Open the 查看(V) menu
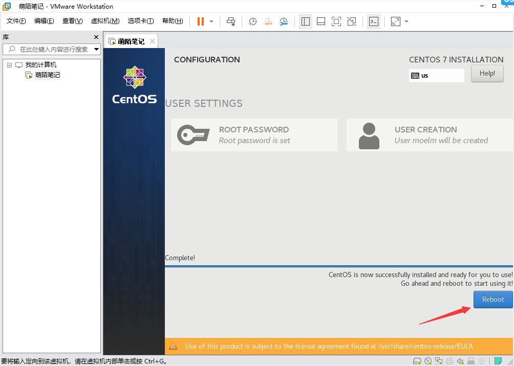 point(73,21)
